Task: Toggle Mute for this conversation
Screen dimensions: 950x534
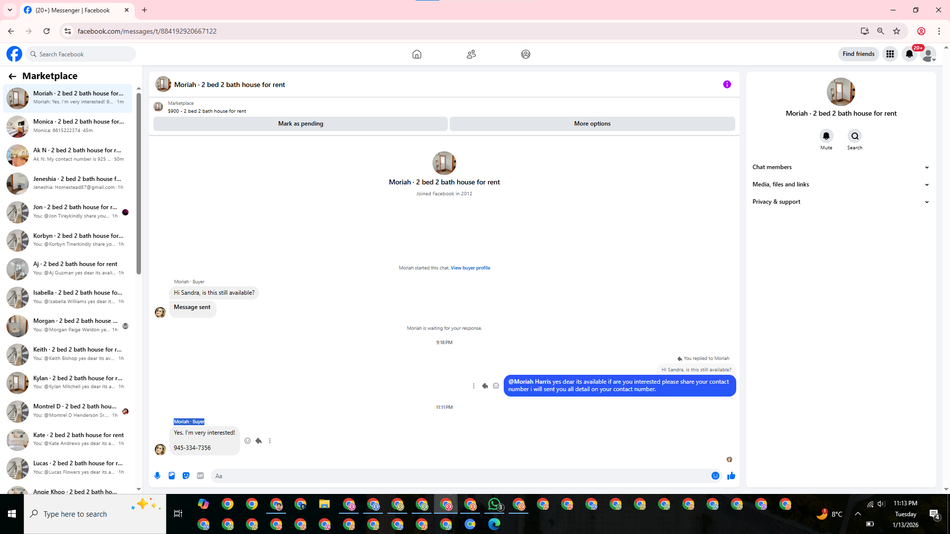Action: point(826,136)
